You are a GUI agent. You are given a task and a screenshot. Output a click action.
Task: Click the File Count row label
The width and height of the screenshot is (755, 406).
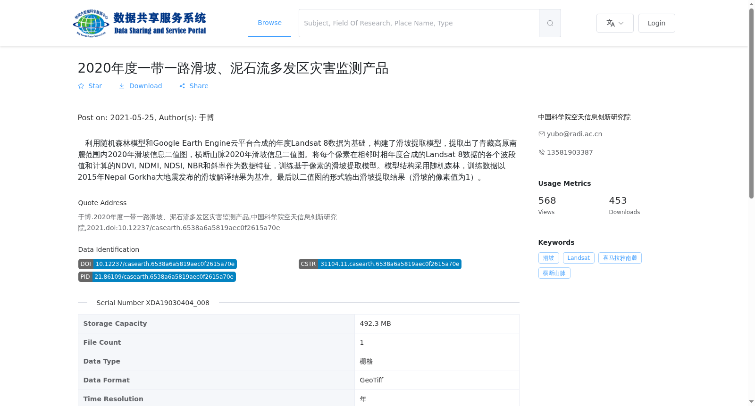(x=102, y=342)
